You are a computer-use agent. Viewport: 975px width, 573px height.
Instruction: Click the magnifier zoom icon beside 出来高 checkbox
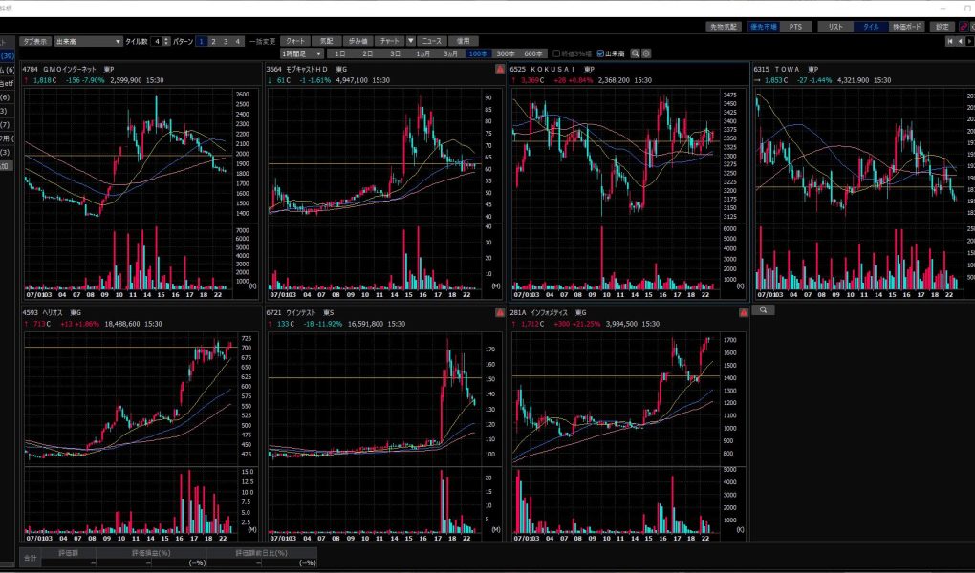coord(635,53)
